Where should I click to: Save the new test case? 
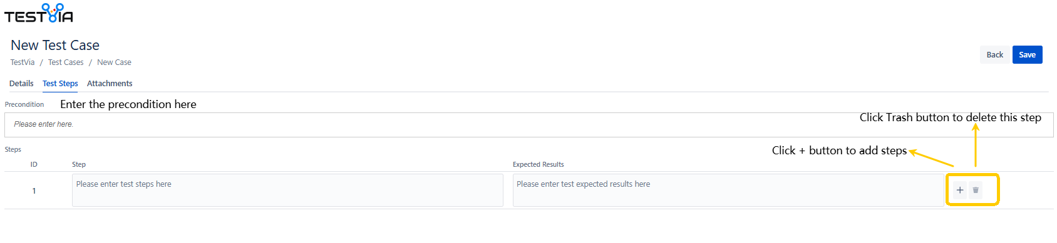1028,55
